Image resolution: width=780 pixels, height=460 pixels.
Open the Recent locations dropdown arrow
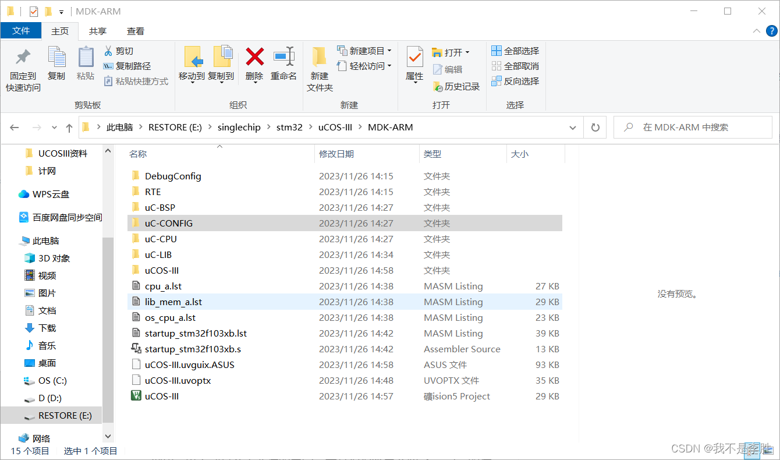55,128
